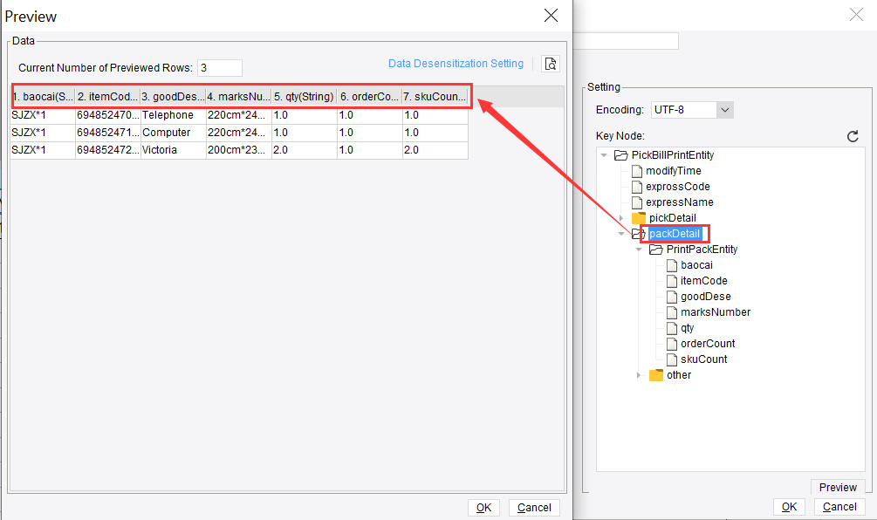Click the document icon beside modifyTime
This screenshot has height=520, width=877.
tap(635, 170)
